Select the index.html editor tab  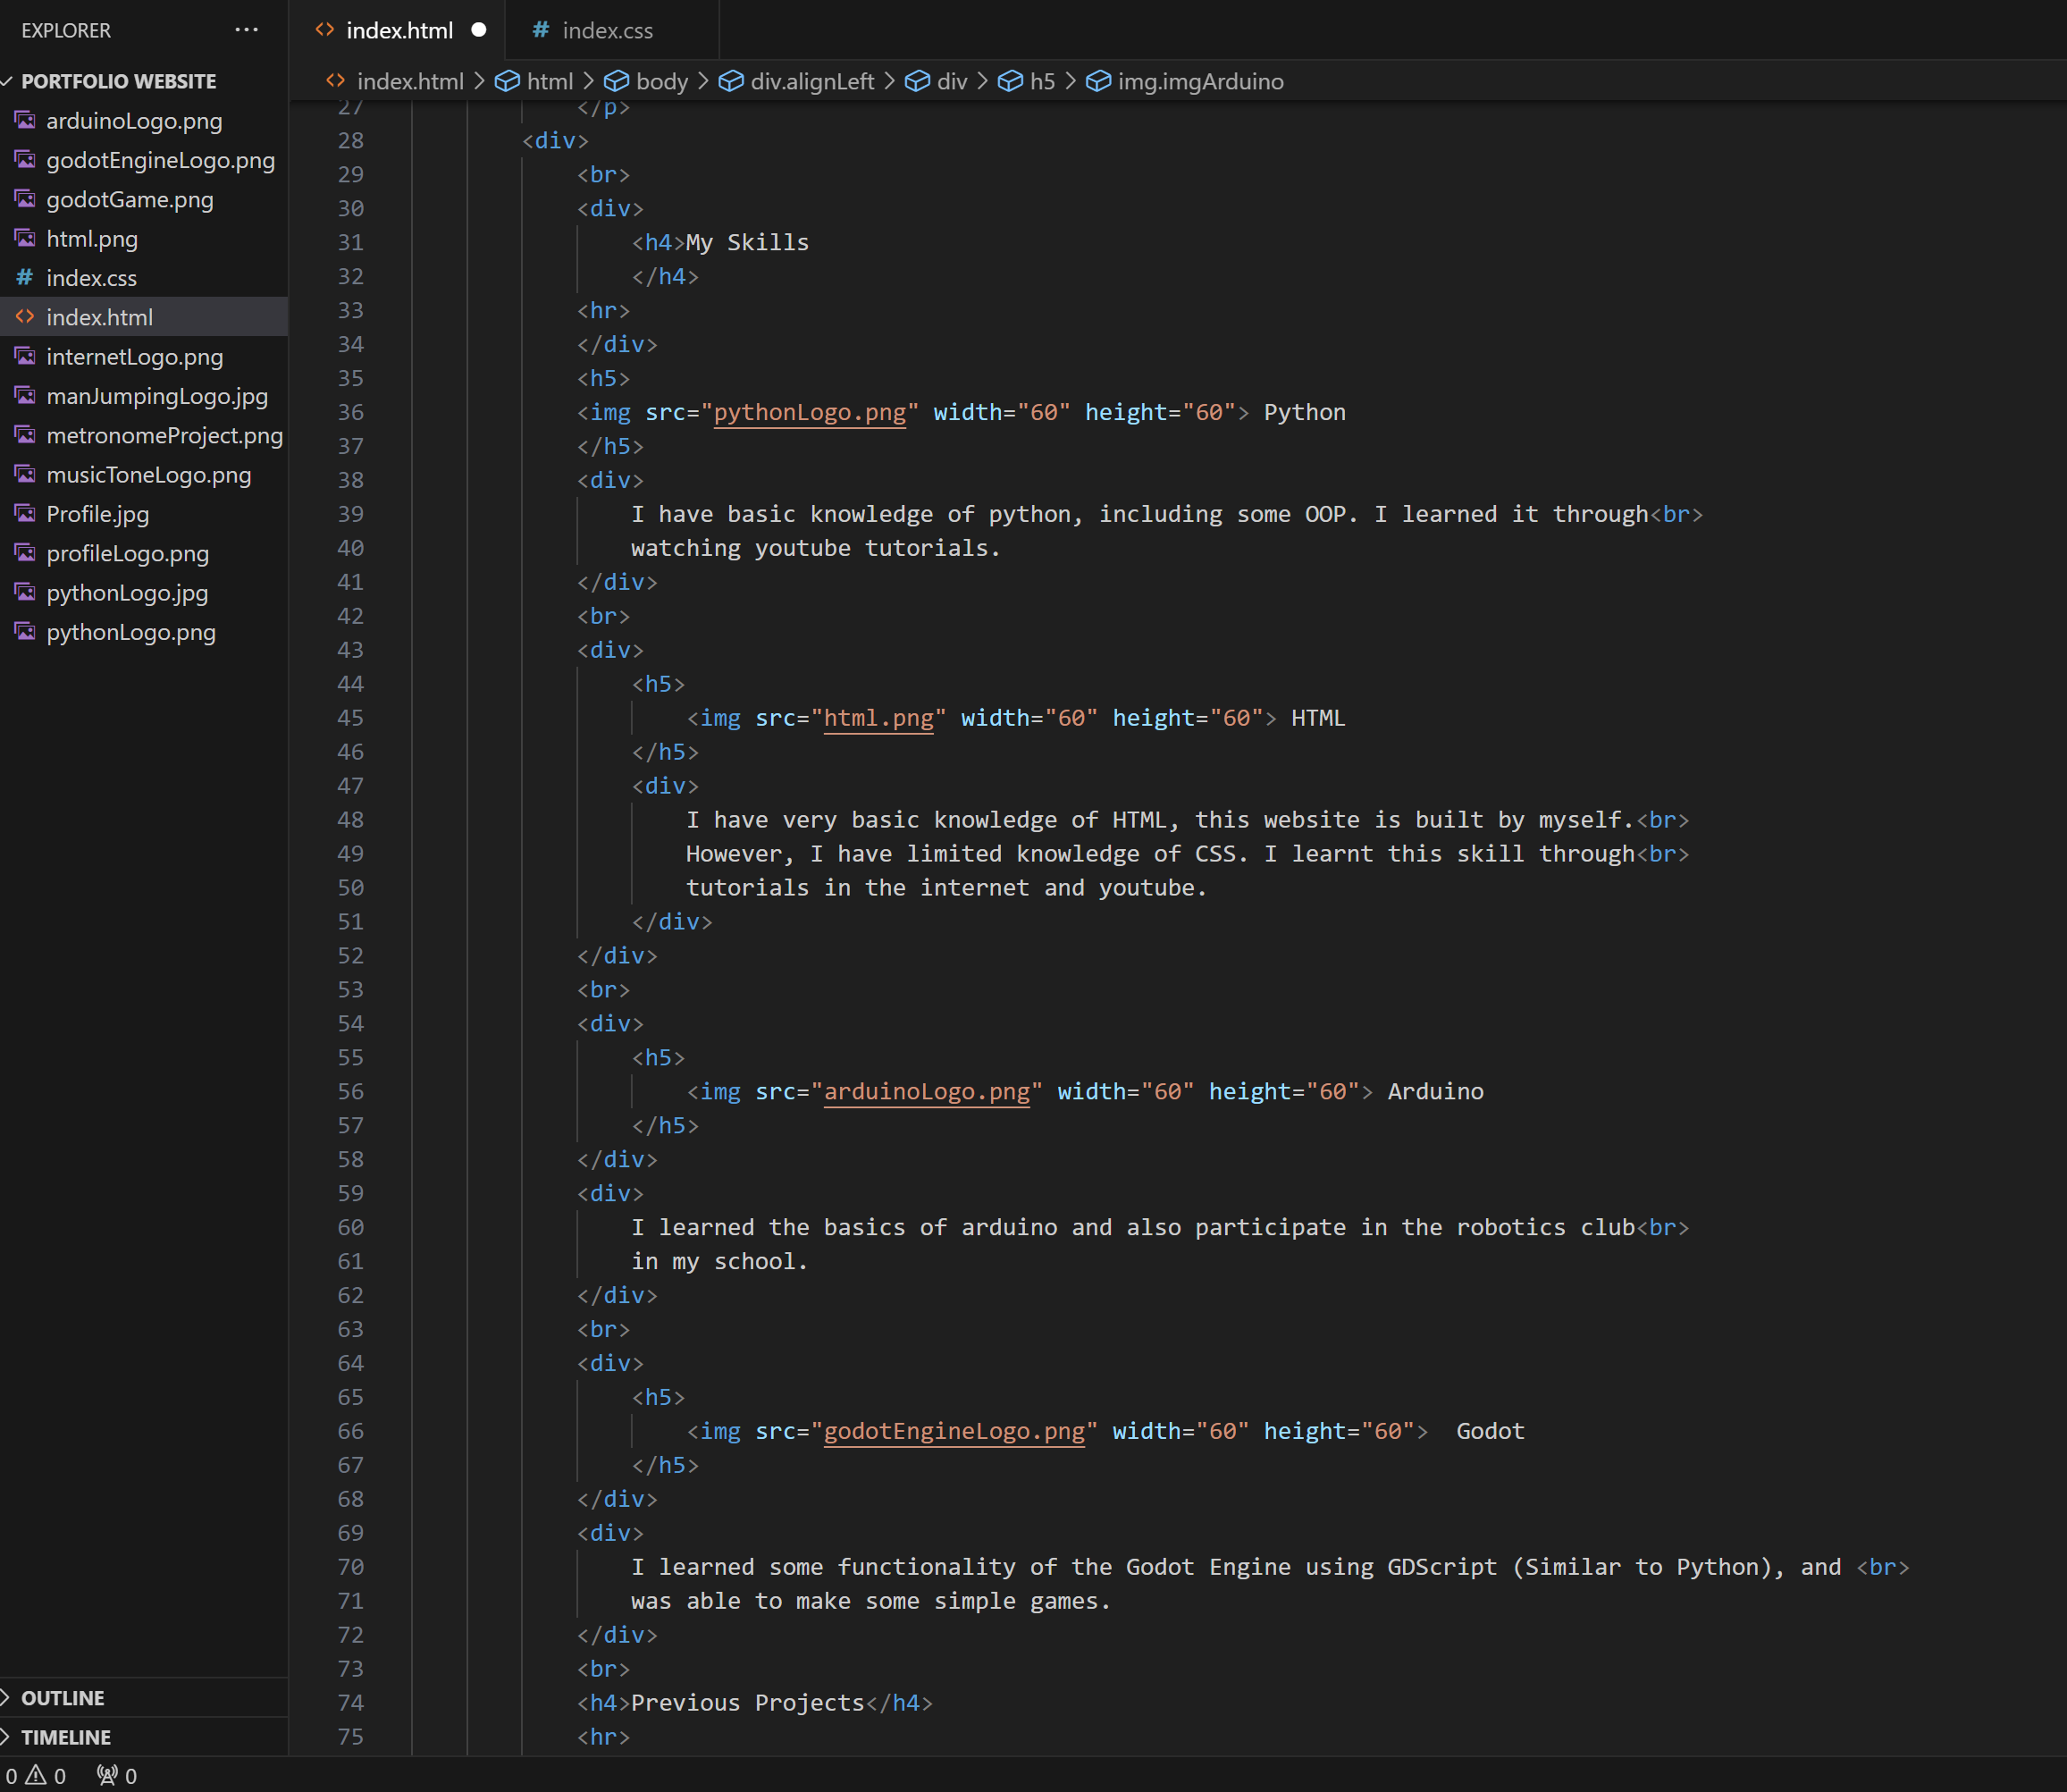[x=399, y=30]
